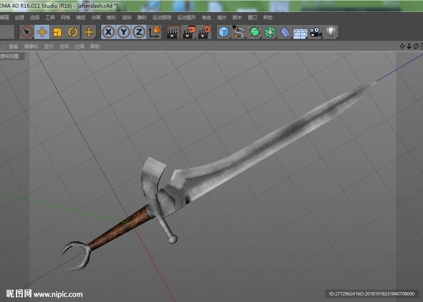
Task: Choose the Scale tool
Action: pyautogui.click(x=57, y=32)
